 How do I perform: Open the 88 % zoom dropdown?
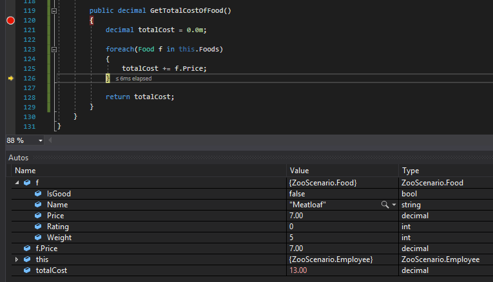[41, 140]
